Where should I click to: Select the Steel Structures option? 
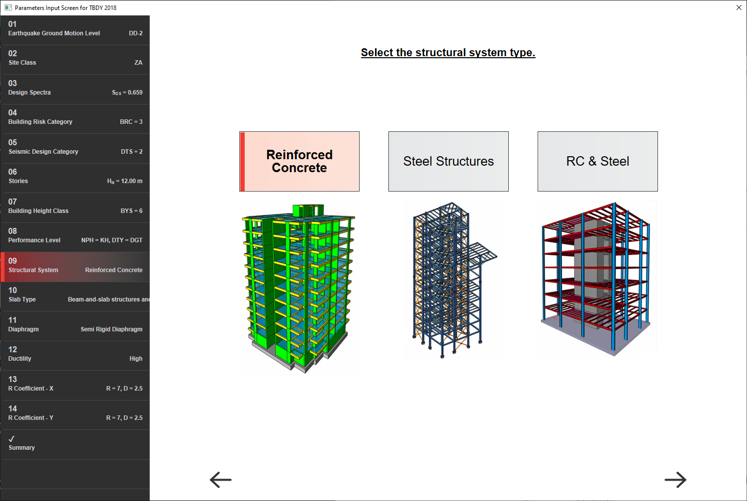coord(448,161)
